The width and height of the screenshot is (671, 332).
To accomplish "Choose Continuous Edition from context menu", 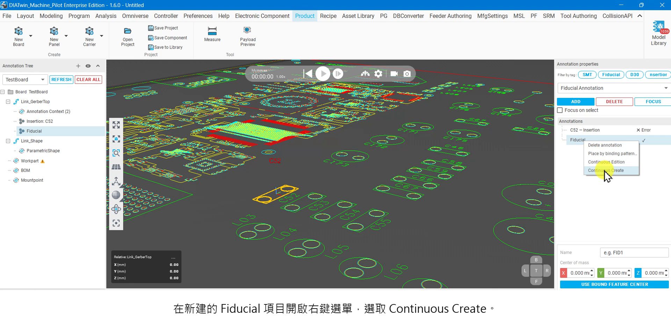I will [x=611, y=162].
